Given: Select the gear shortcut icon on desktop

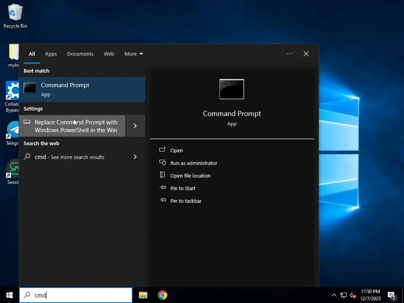Looking at the screenshot, I should coord(12,91).
